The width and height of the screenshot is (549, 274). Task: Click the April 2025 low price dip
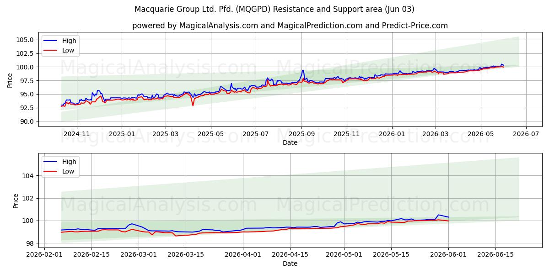(193, 105)
